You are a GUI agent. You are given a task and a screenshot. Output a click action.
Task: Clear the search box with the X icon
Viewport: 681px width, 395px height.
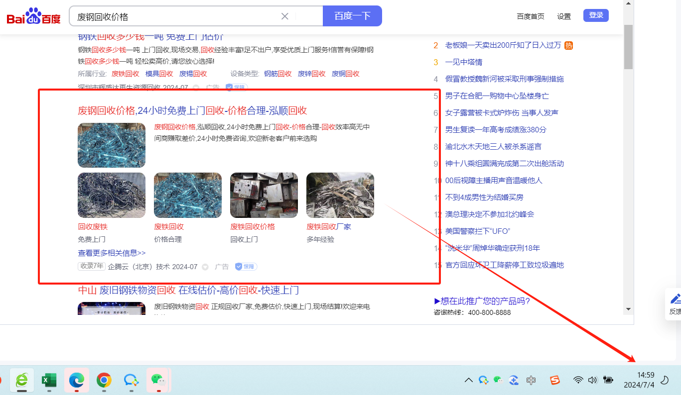pyautogui.click(x=285, y=16)
